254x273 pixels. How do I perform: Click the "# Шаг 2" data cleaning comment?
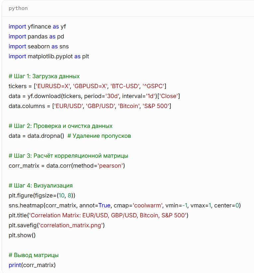(60, 126)
